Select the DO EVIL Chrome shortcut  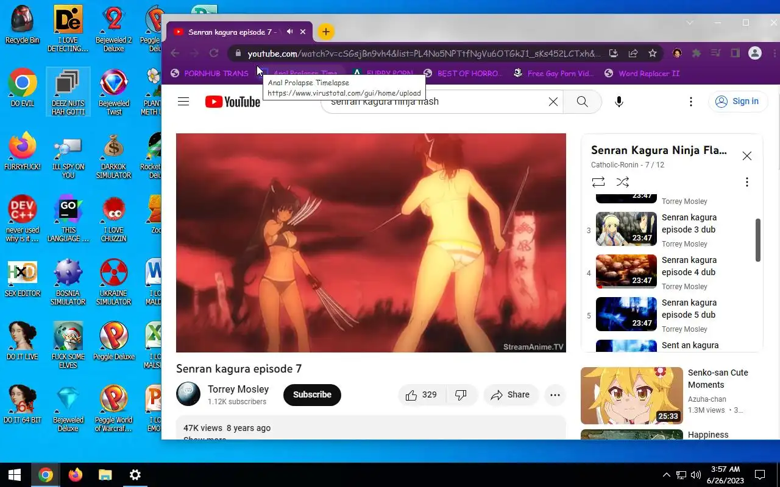tap(23, 88)
